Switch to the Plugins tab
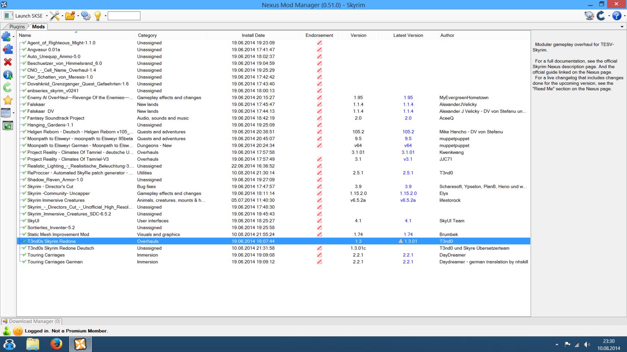 [x=17, y=26]
